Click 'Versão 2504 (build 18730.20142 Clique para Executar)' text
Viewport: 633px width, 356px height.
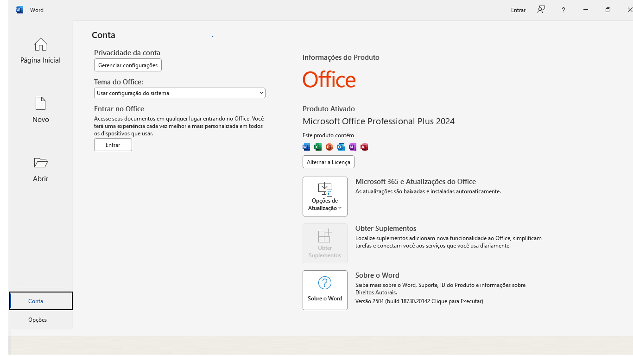coord(419,301)
